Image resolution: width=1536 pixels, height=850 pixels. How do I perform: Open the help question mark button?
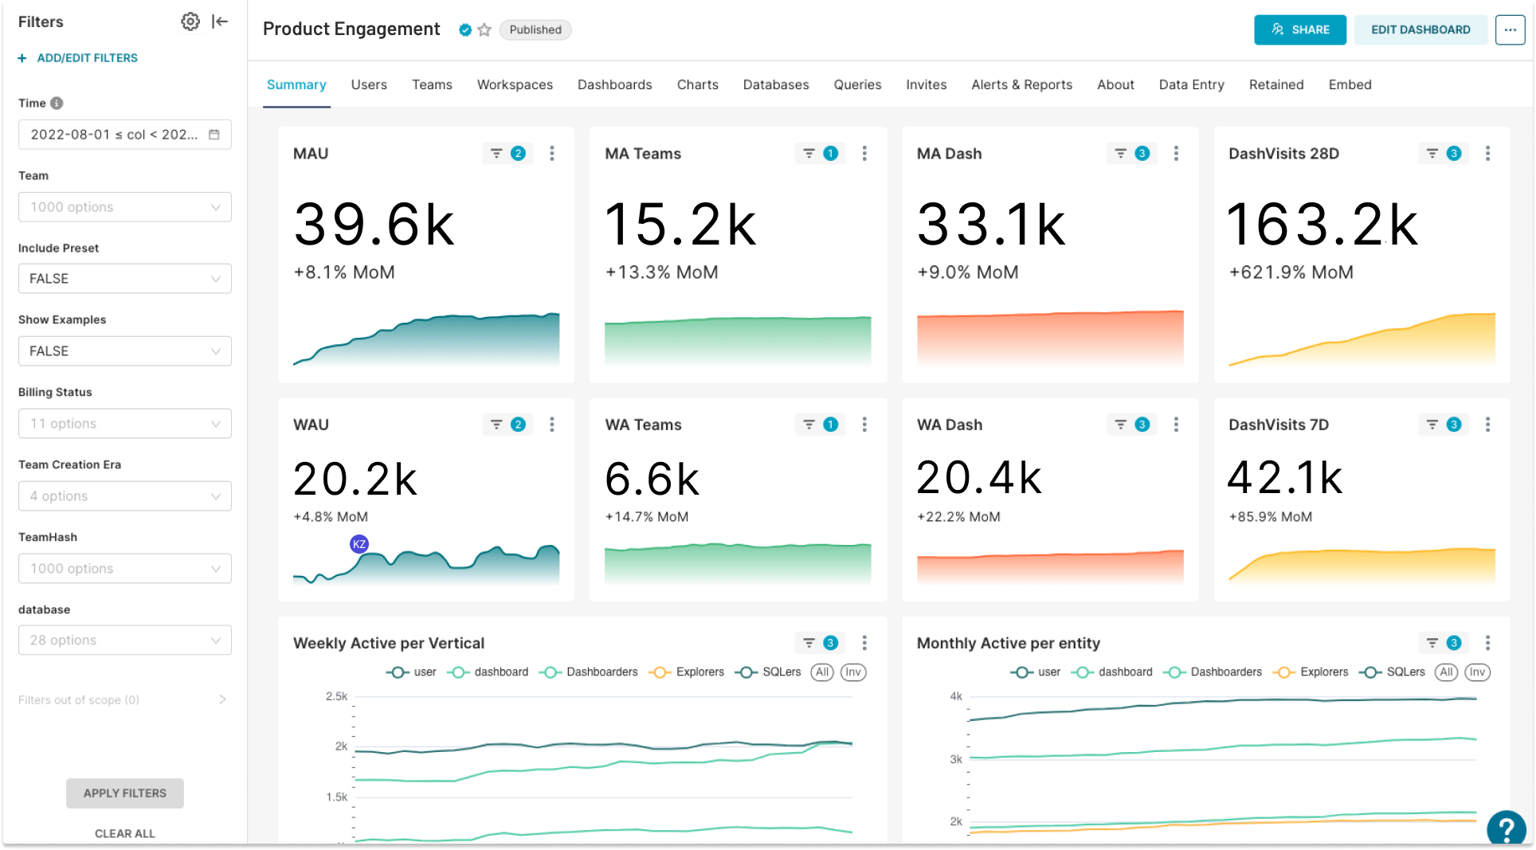click(1506, 828)
